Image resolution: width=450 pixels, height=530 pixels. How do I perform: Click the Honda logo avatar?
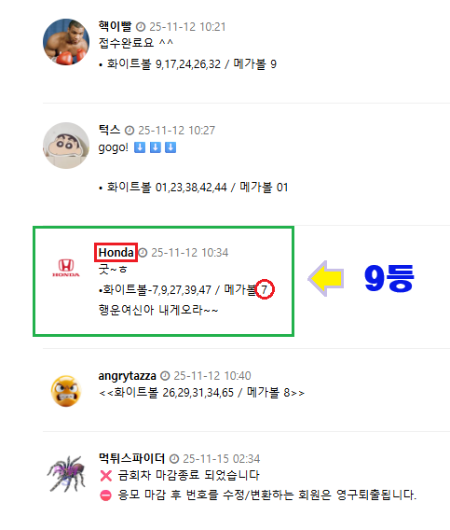tap(66, 268)
